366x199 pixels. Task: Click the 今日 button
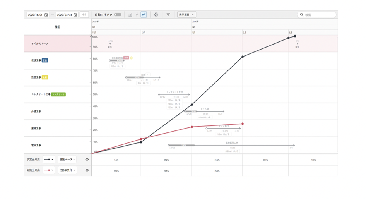tap(84, 15)
